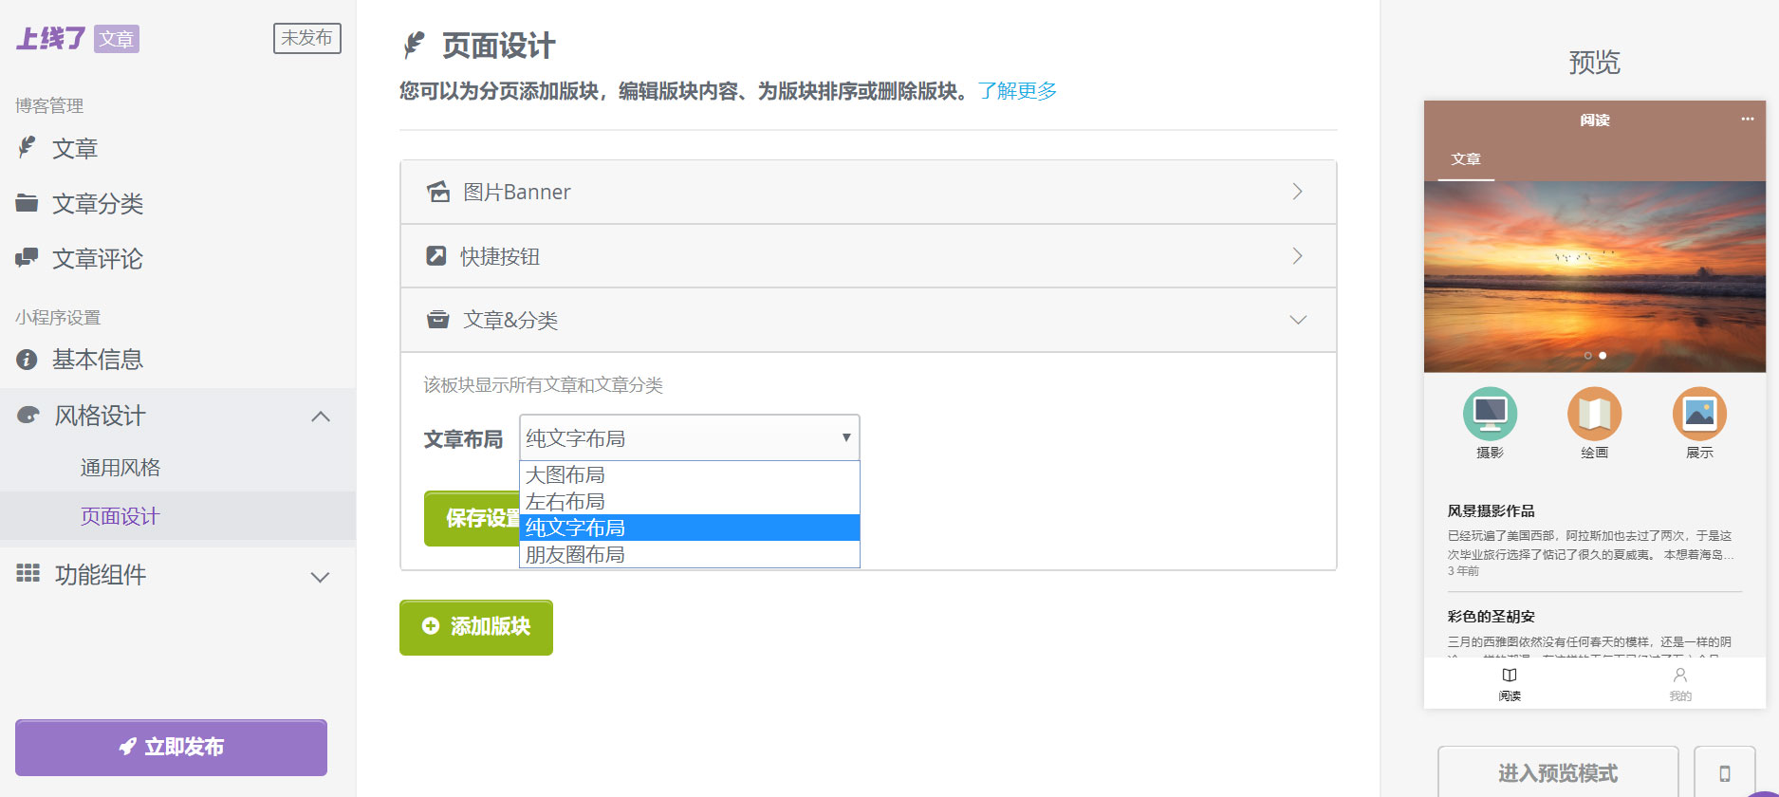Click the three-dots menu in preview header

click(x=1747, y=120)
